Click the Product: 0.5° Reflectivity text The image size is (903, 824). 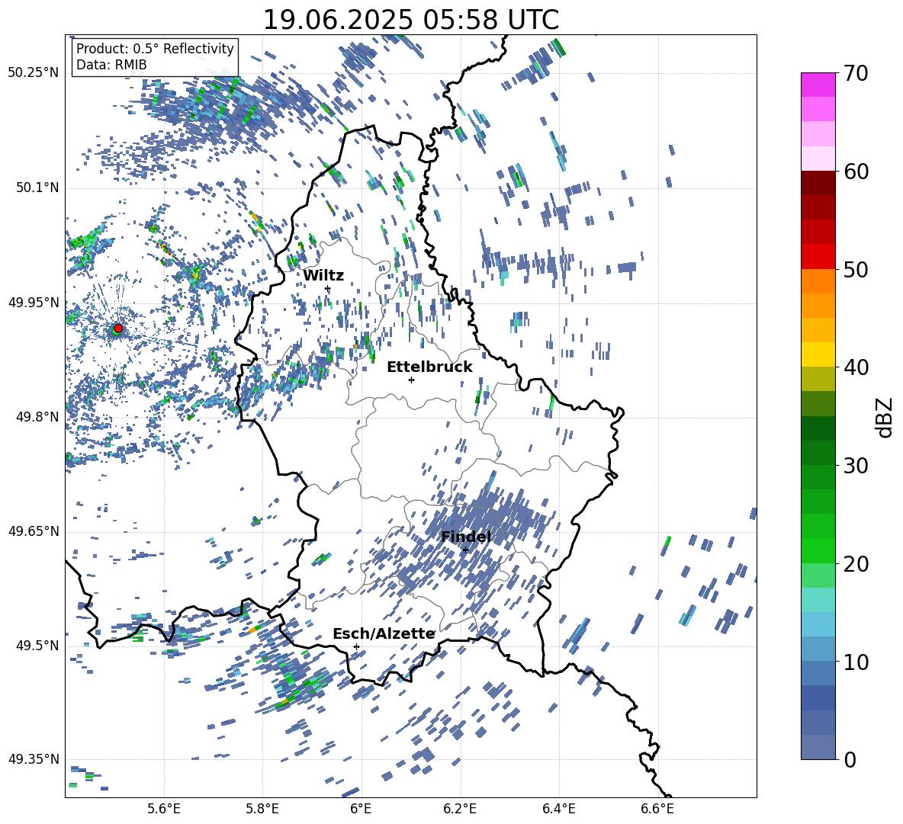(156, 49)
